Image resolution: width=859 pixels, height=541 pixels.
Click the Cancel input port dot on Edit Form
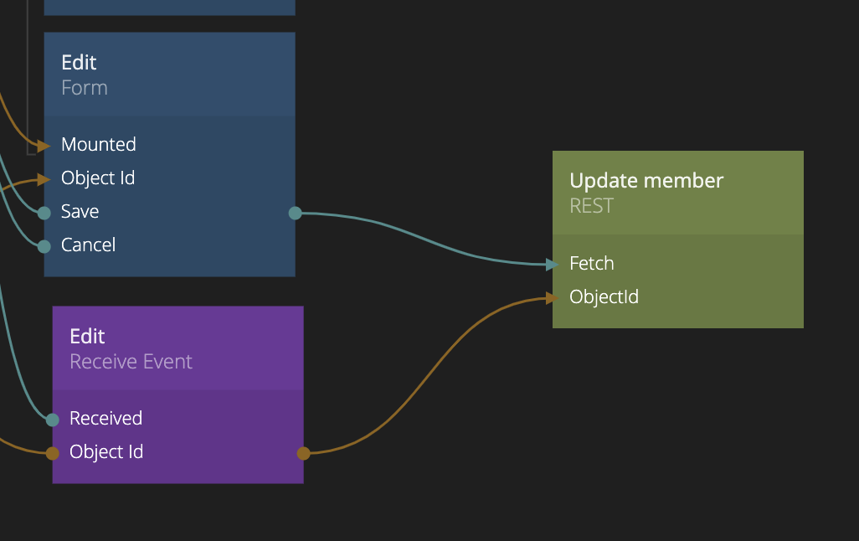[44, 246]
